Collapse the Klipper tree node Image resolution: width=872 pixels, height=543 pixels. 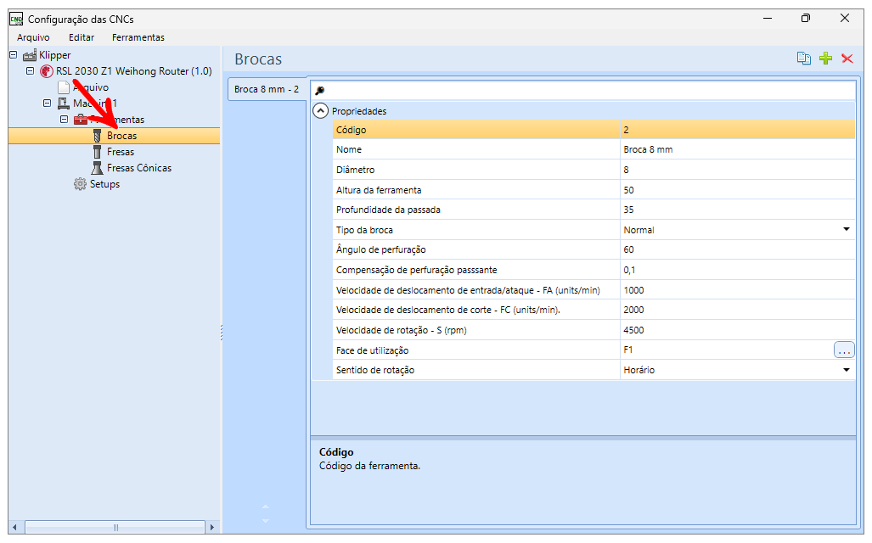click(x=14, y=54)
